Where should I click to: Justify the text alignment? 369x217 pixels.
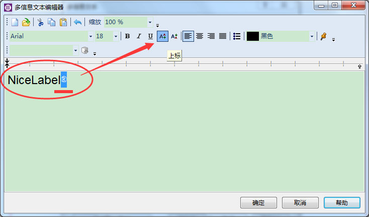pos(223,36)
